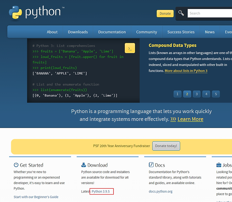Click the Download arrow icon

coord(84,165)
